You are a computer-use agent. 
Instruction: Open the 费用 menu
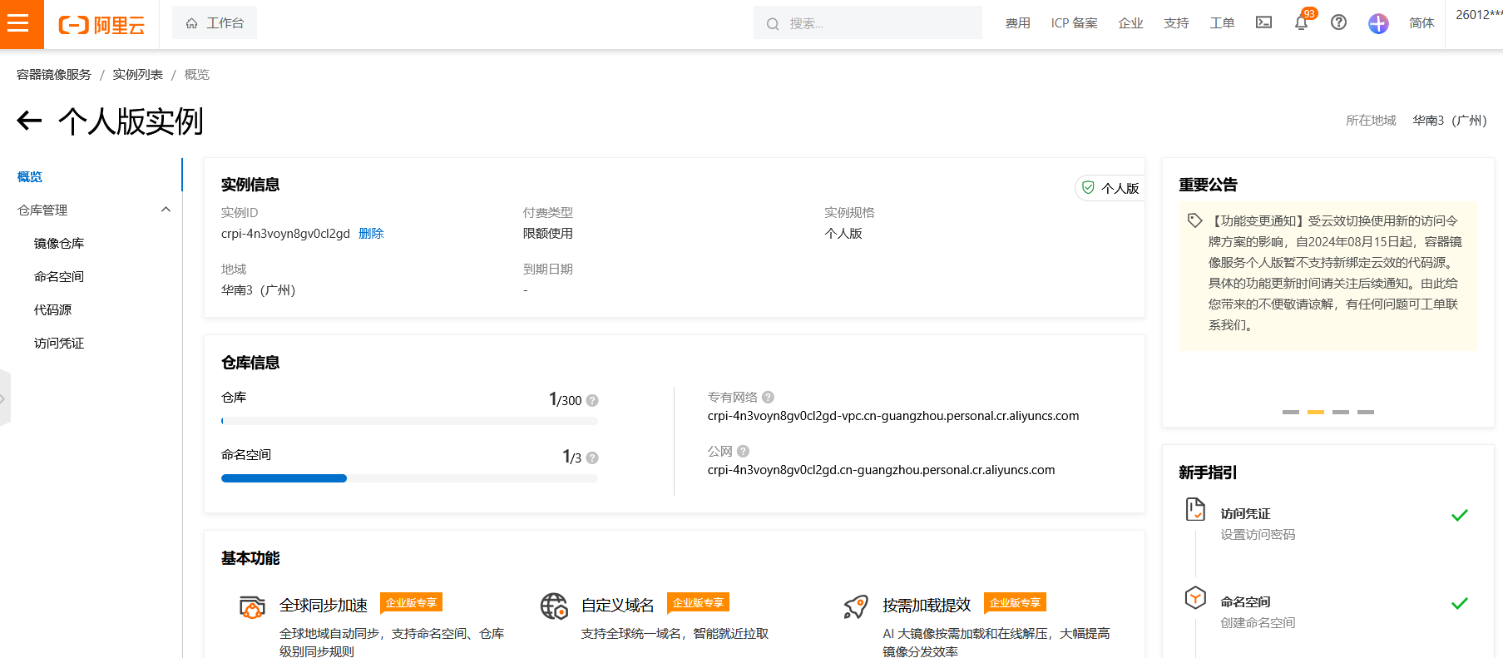(1017, 23)
